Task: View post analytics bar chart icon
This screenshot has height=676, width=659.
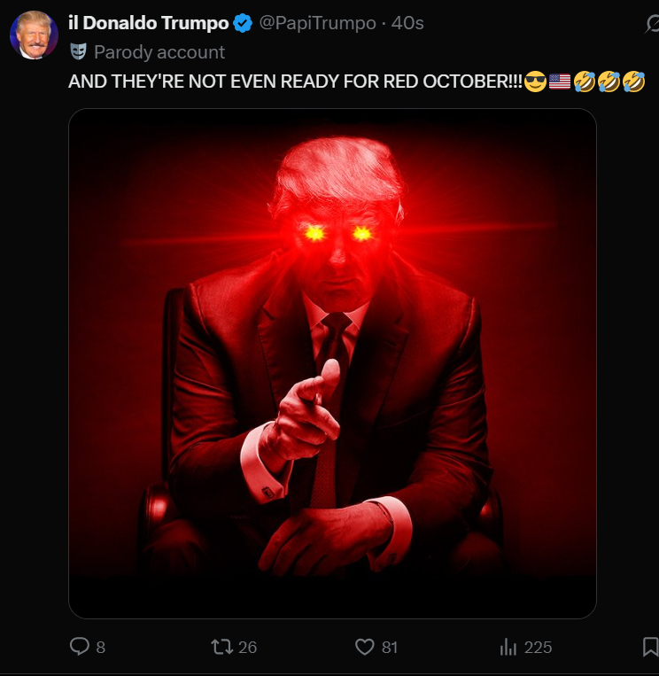Action: pos(508,647)
